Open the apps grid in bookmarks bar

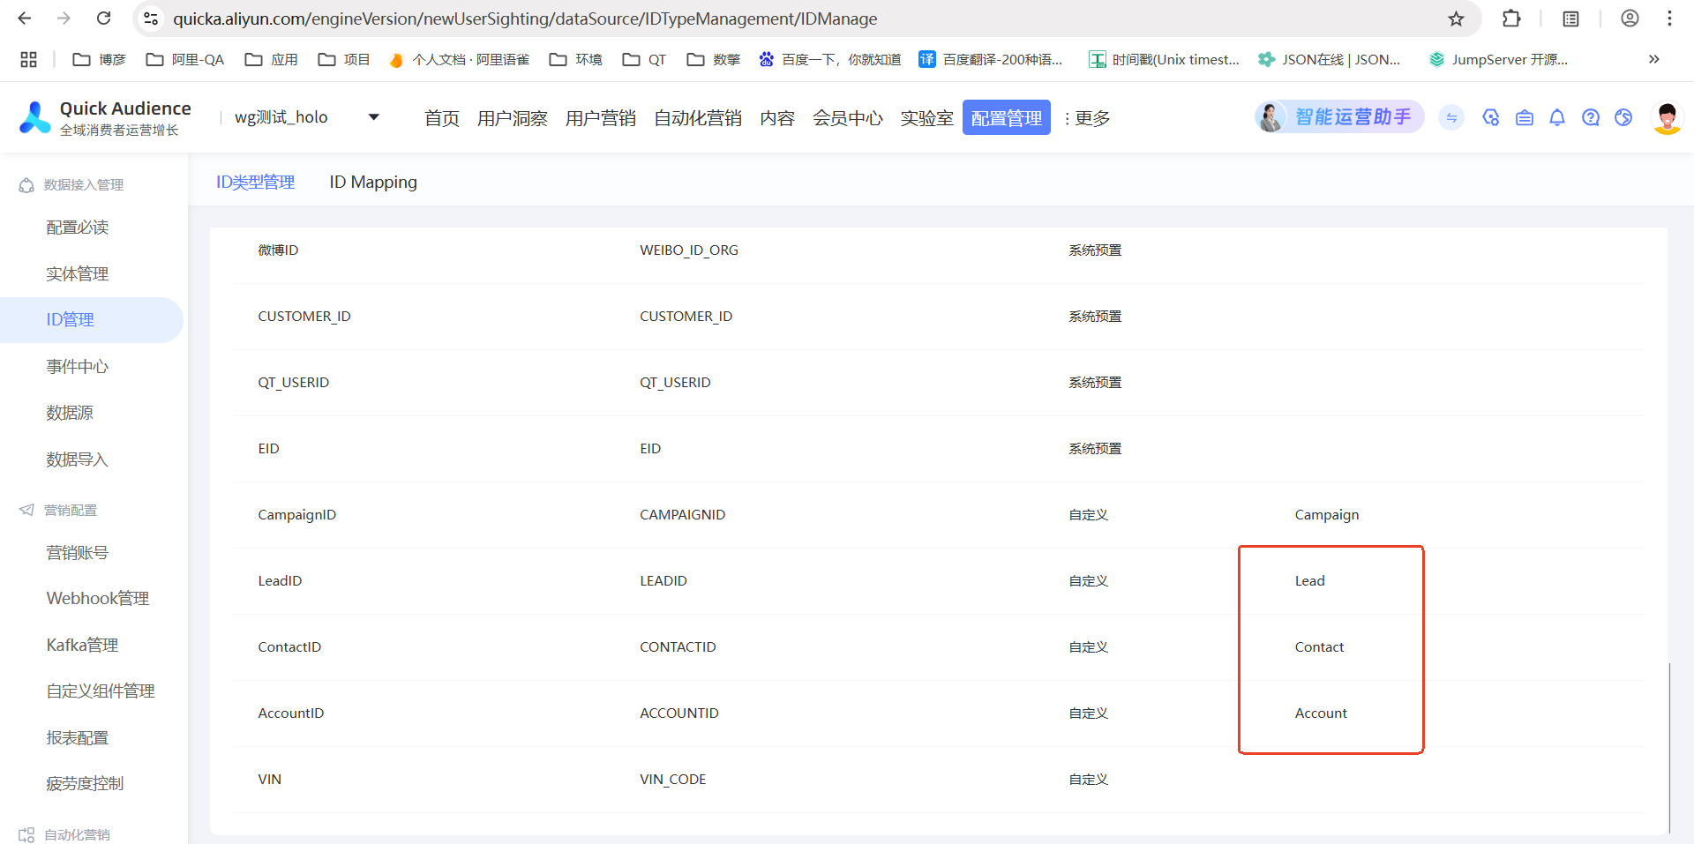[28, 59]
